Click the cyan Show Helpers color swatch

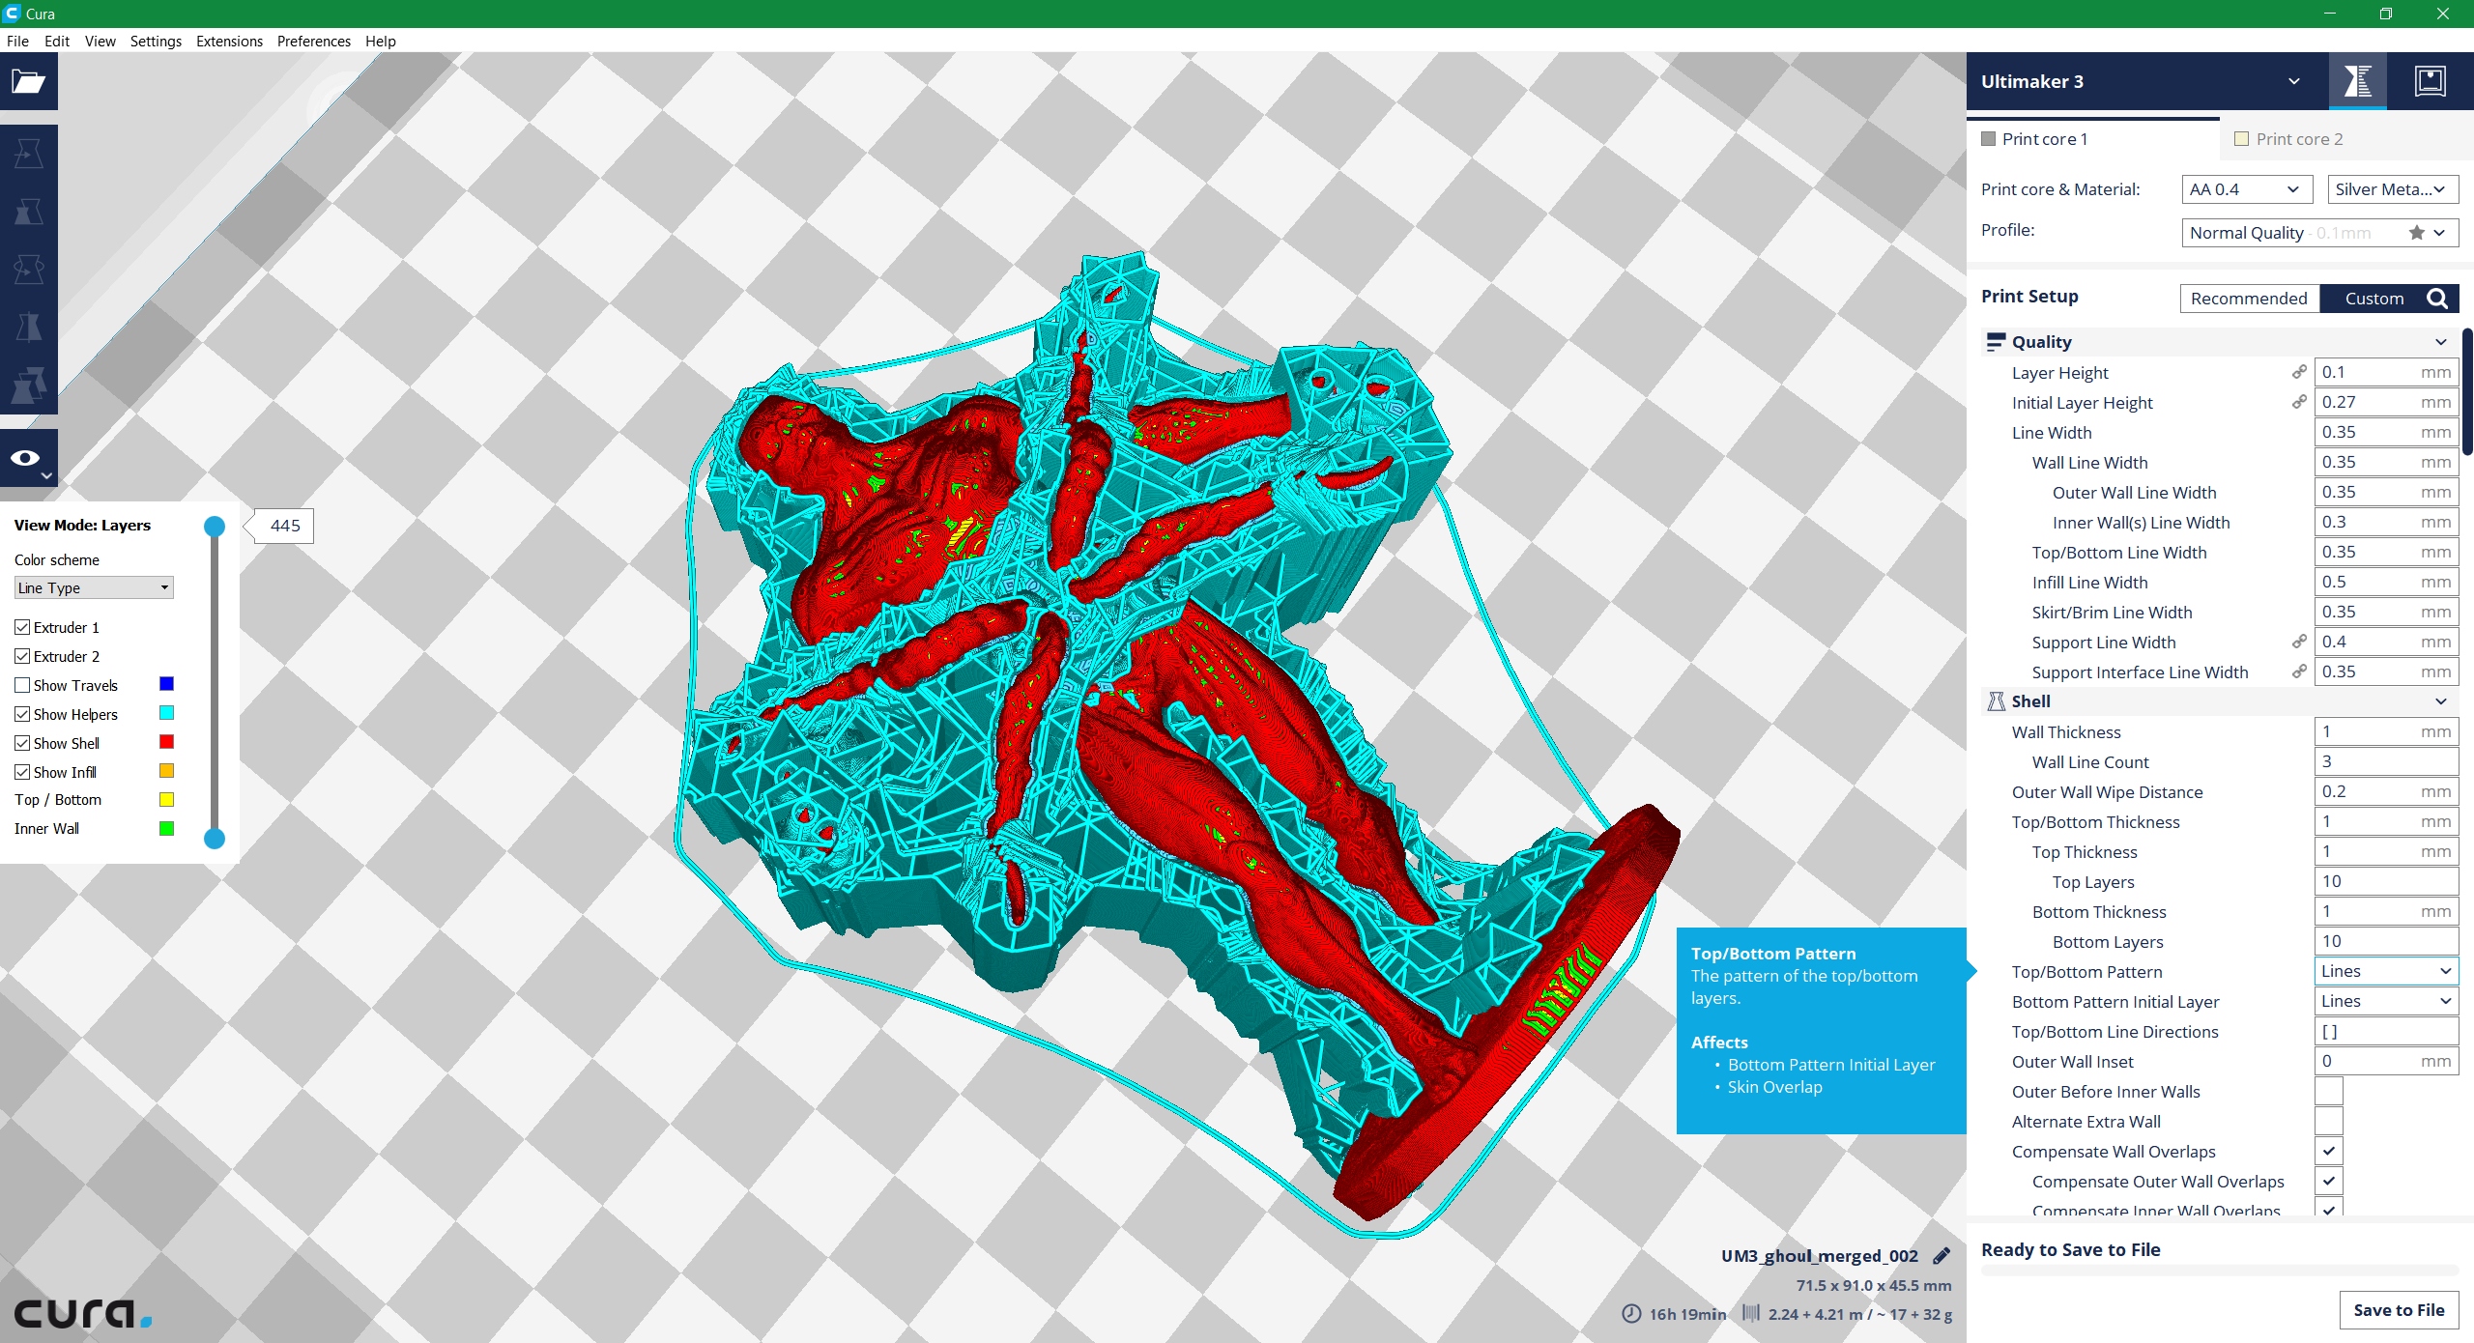pyautogui.click(x=166, y=713)
